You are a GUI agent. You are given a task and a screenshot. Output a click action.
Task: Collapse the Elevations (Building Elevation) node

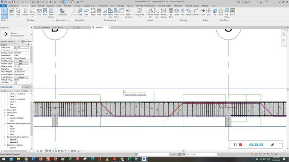tap(5, 124)
